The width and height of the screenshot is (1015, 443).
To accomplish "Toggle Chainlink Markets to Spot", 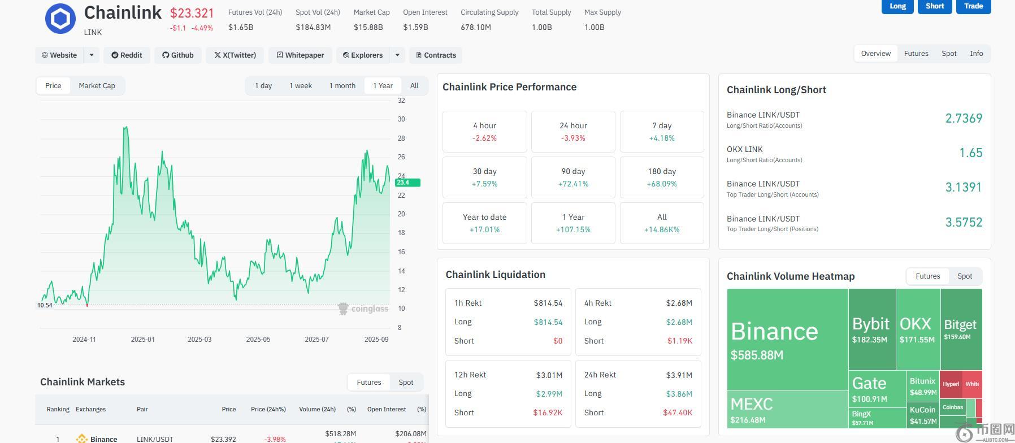I will [405, 382].
